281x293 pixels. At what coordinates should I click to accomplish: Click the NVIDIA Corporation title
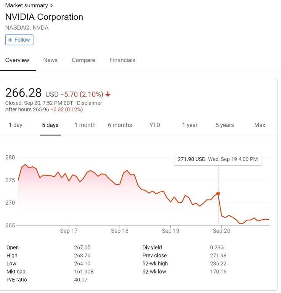pyautogui.click(x=44, y=17)
